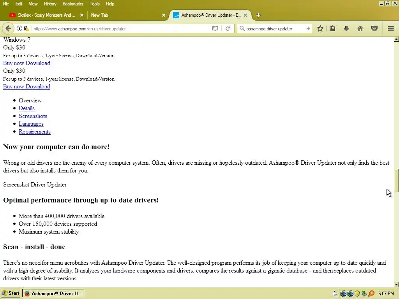Close the New Tab tab
This screenshot has height=299, width=399.
coord(164,15)
